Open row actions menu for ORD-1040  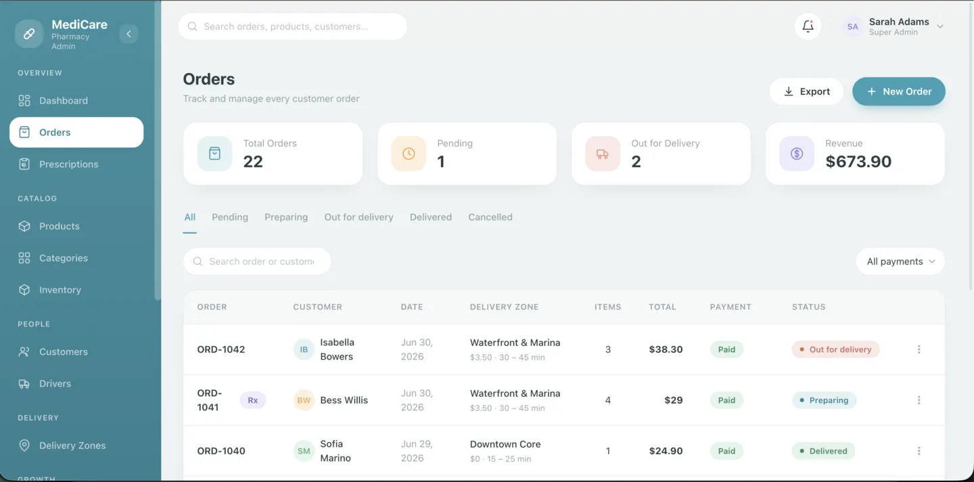tap(919, 451)
